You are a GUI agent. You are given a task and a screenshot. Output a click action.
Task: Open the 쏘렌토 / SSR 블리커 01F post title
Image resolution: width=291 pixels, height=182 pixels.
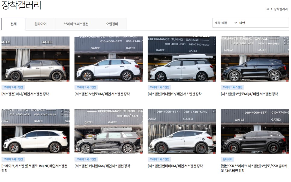tap(254, 168)
